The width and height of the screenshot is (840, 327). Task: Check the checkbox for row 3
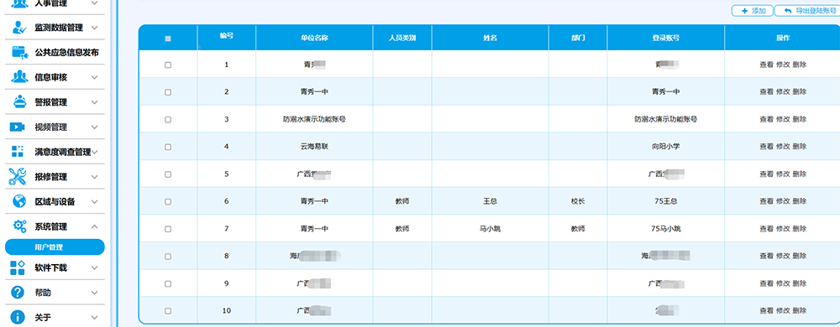pyautogui.click(x=168, y=120)
